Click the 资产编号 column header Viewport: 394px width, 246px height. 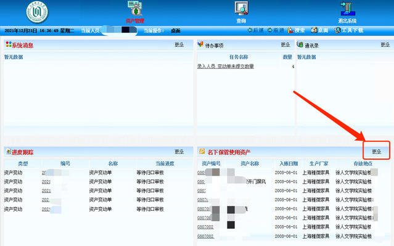tap(211, 163)
